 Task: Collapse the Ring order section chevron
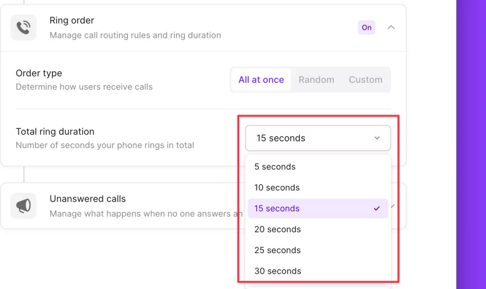(391, 28)
